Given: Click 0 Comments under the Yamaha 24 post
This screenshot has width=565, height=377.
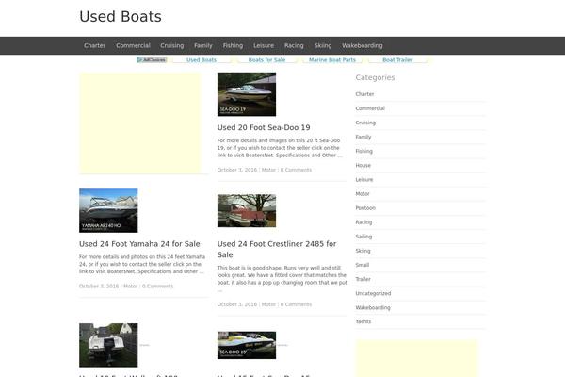Looking at the screenshot, I should click(x=157, y=287).
